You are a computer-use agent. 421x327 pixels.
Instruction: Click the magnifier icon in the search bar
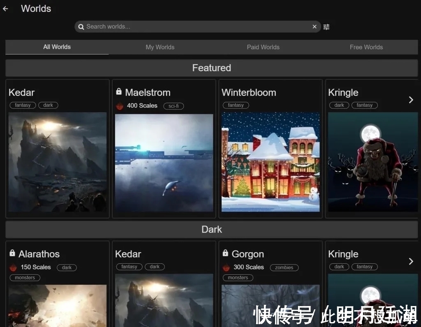pyautogui.click(x=81, y=27)
